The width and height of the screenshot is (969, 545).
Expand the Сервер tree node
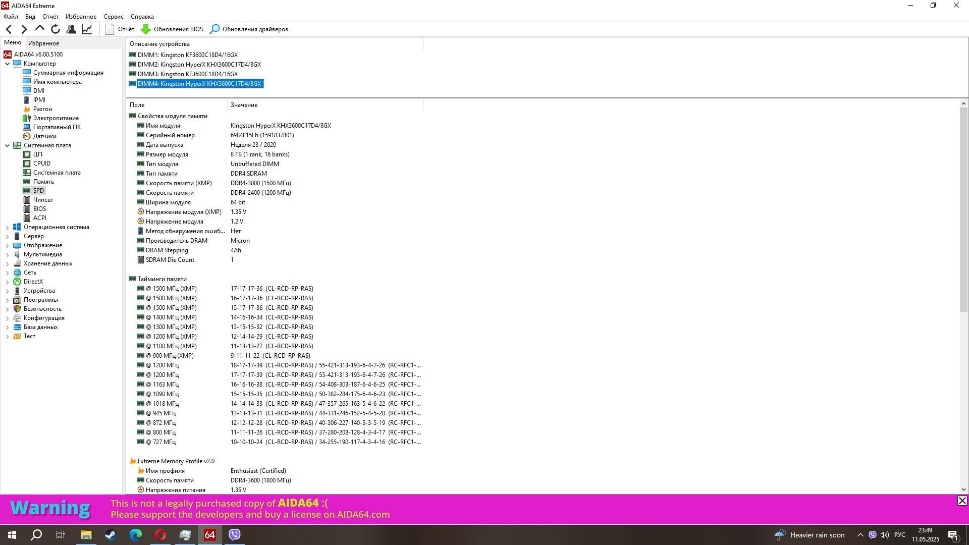pyautogui.click(x=8, y=237)
